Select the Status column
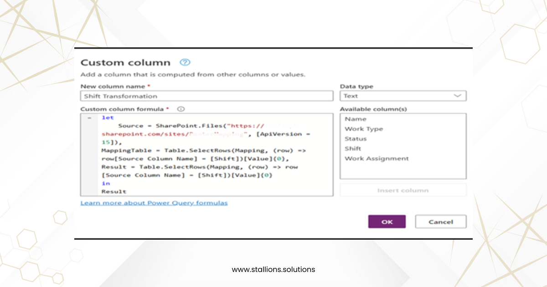The image size is (547, 287). (x=356, y=138)
